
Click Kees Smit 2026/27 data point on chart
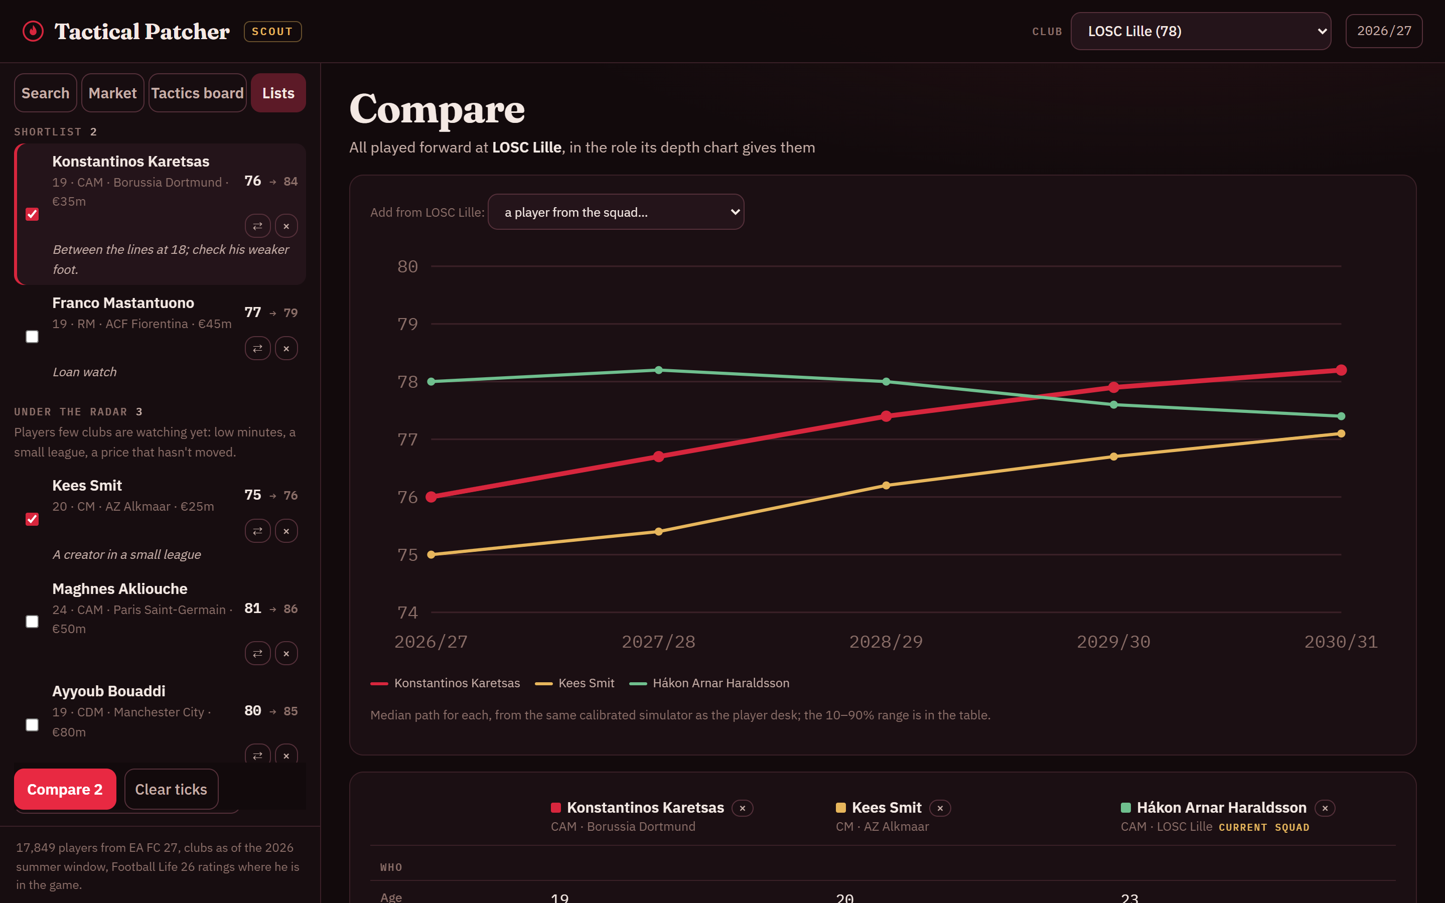(431, 555)
